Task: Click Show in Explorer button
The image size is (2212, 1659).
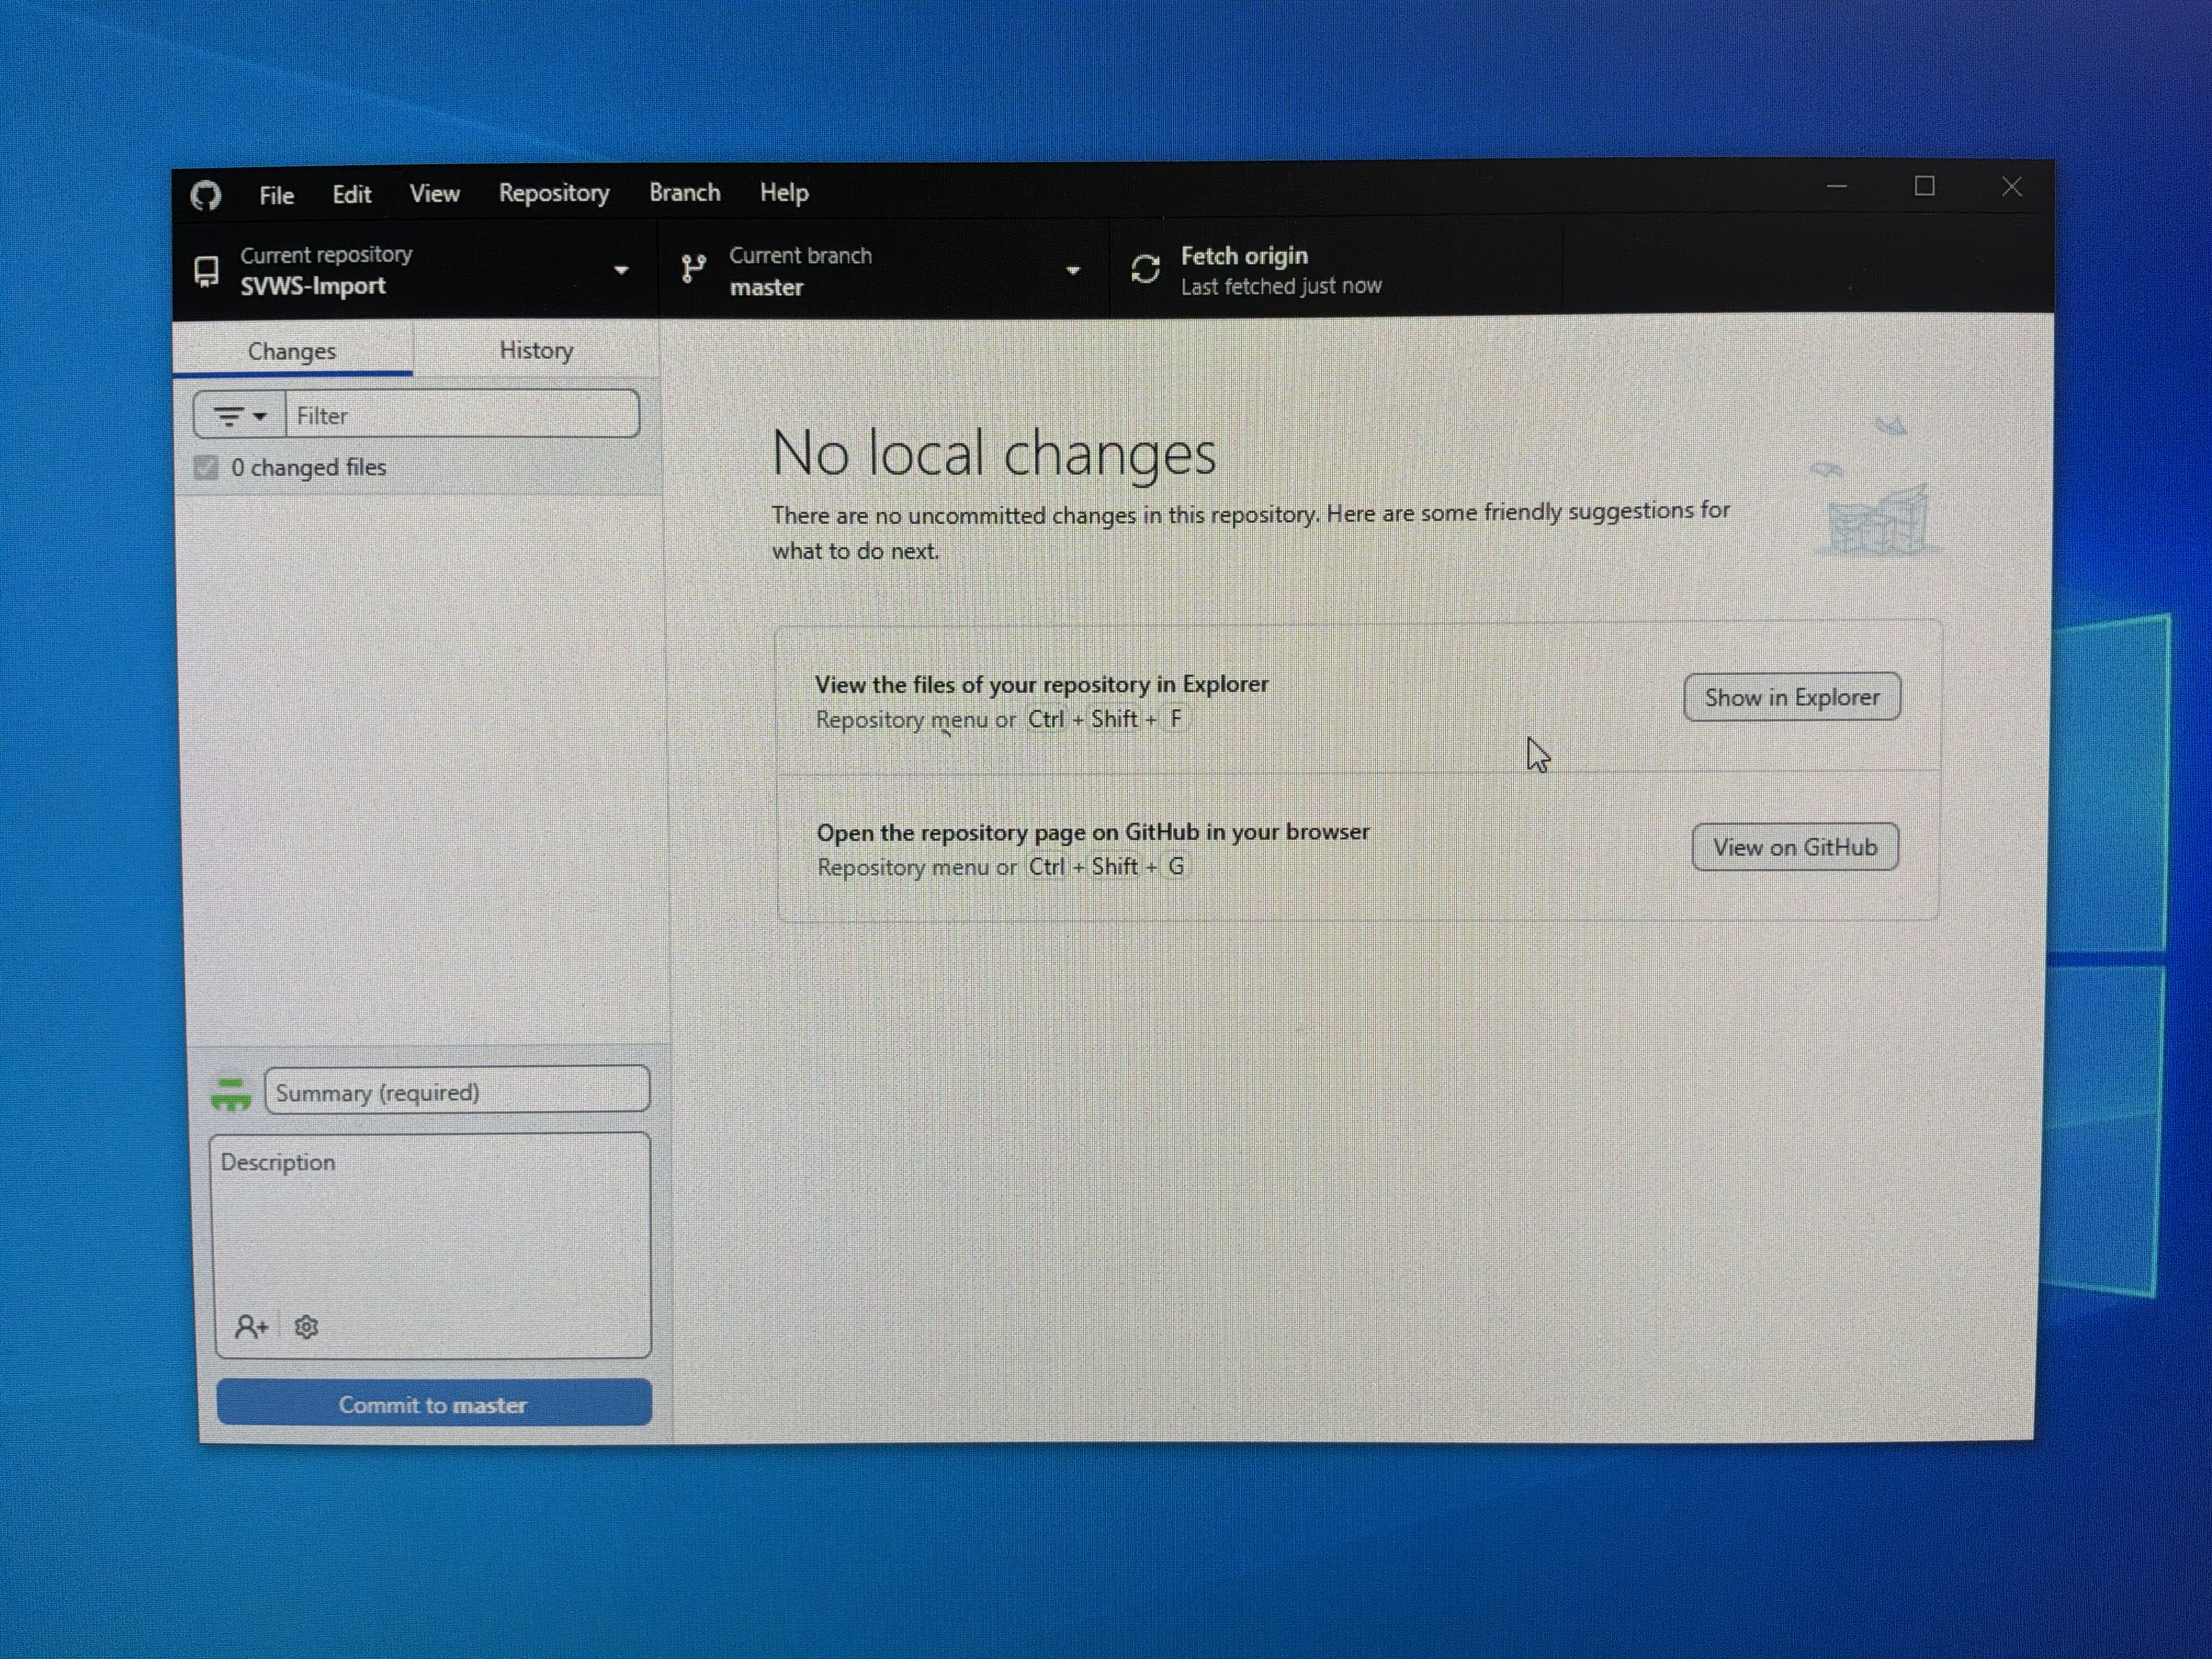Action: (x=1792, y=697)
